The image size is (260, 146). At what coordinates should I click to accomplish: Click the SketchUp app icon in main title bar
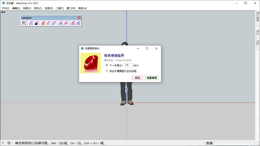(x=3, y=3)
